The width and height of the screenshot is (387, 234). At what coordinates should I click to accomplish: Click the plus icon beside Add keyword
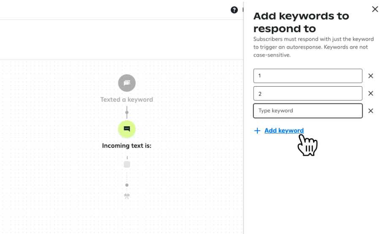(x=257, y=131)
